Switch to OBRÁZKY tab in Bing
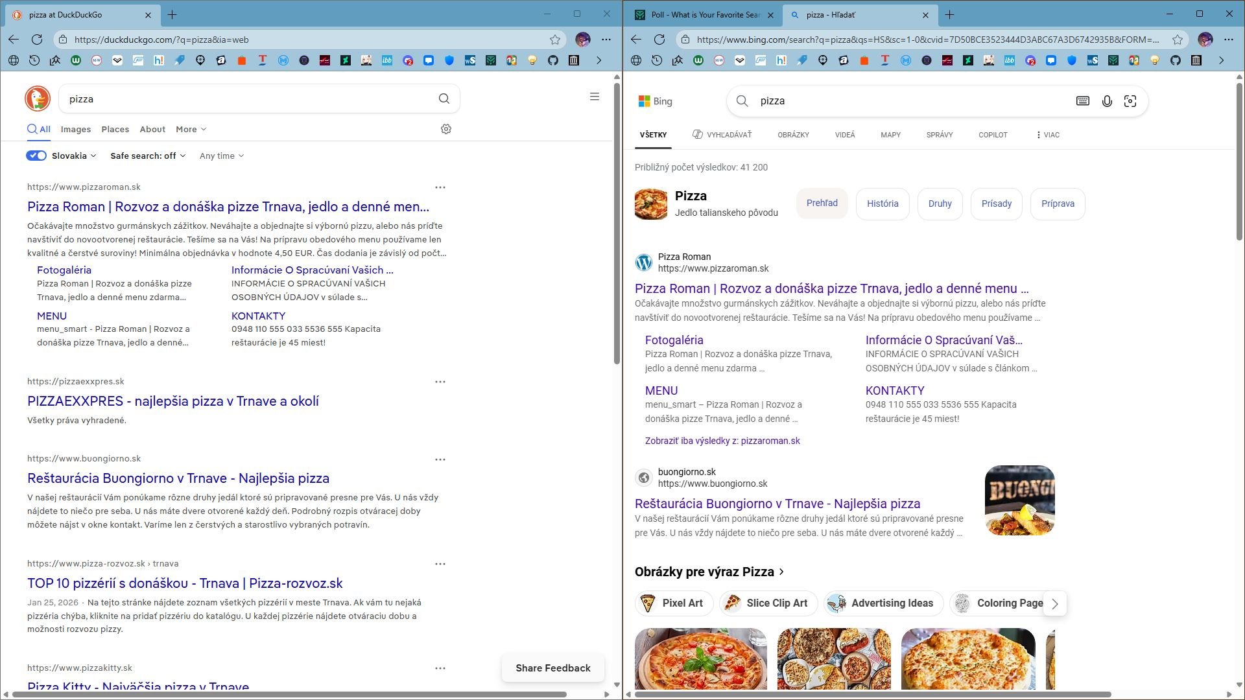Screen dimensions: 1245x700 [x=793, y=135]
